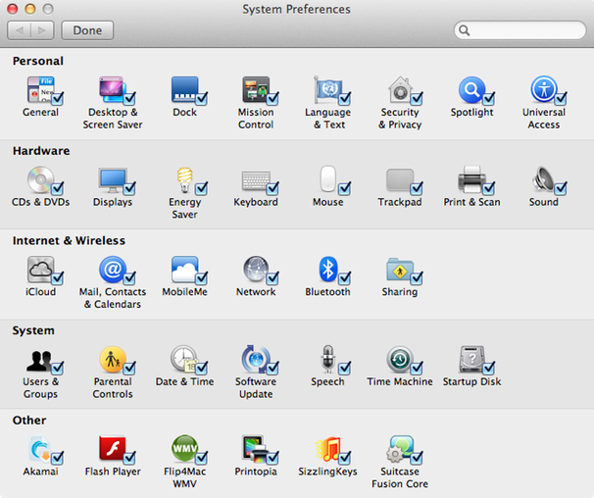Image resolution: width=594 pixels, height=498 pixels.
Task: Uncheck the Time Machine checkbox
Action: click(x=417, y=368)
